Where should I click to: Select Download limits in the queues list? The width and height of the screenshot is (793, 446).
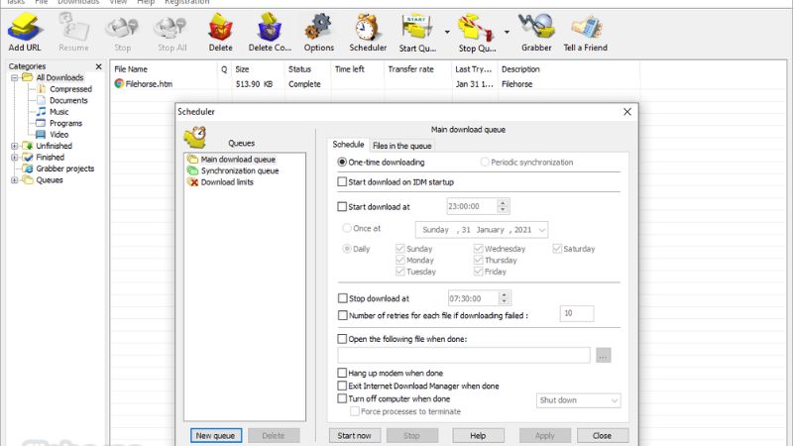coord(227,182)
